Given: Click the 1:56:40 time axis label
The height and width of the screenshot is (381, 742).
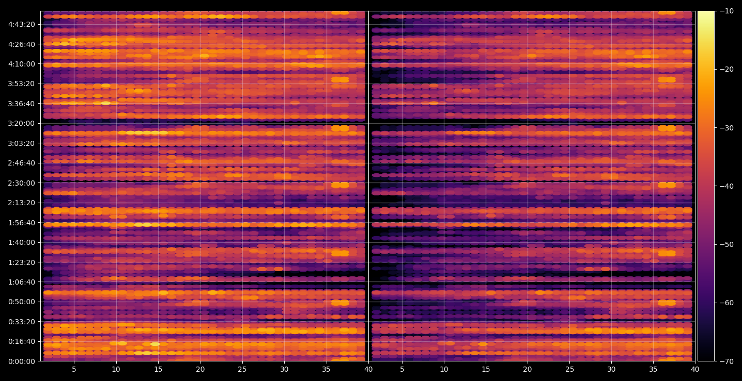Looking at the screenshot, I should [x=22, y=223].
